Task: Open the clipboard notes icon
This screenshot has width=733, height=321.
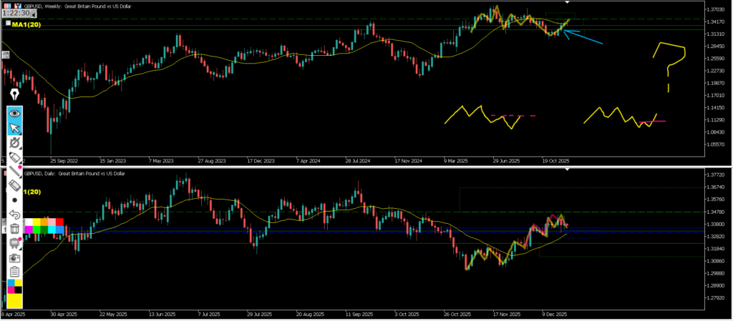Action: pos(14,272)
